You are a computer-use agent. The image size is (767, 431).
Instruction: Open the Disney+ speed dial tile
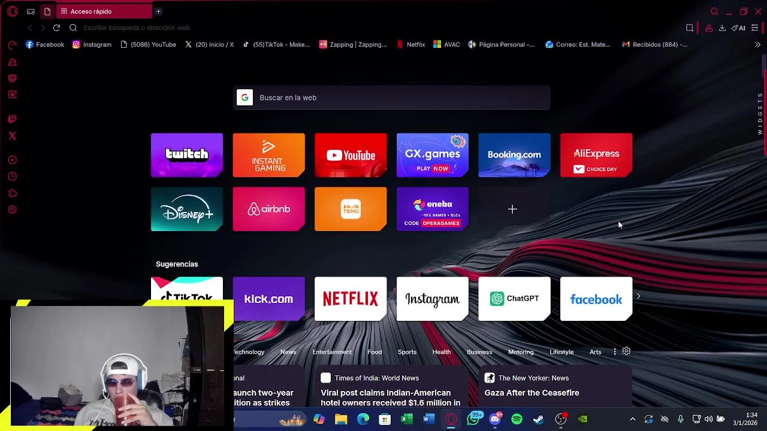tap(187, 209)
